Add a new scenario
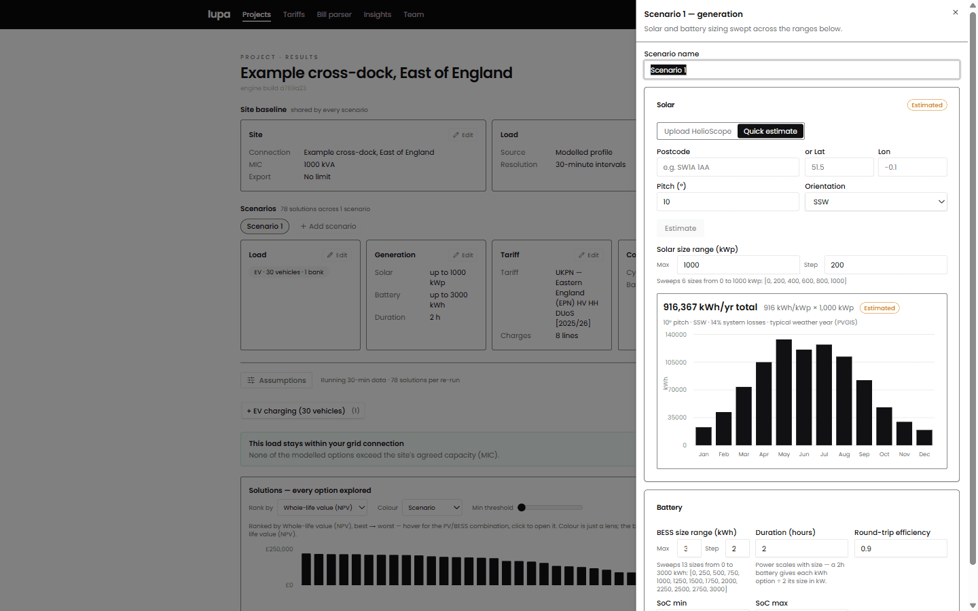978x611 pixels. [328, 226]
